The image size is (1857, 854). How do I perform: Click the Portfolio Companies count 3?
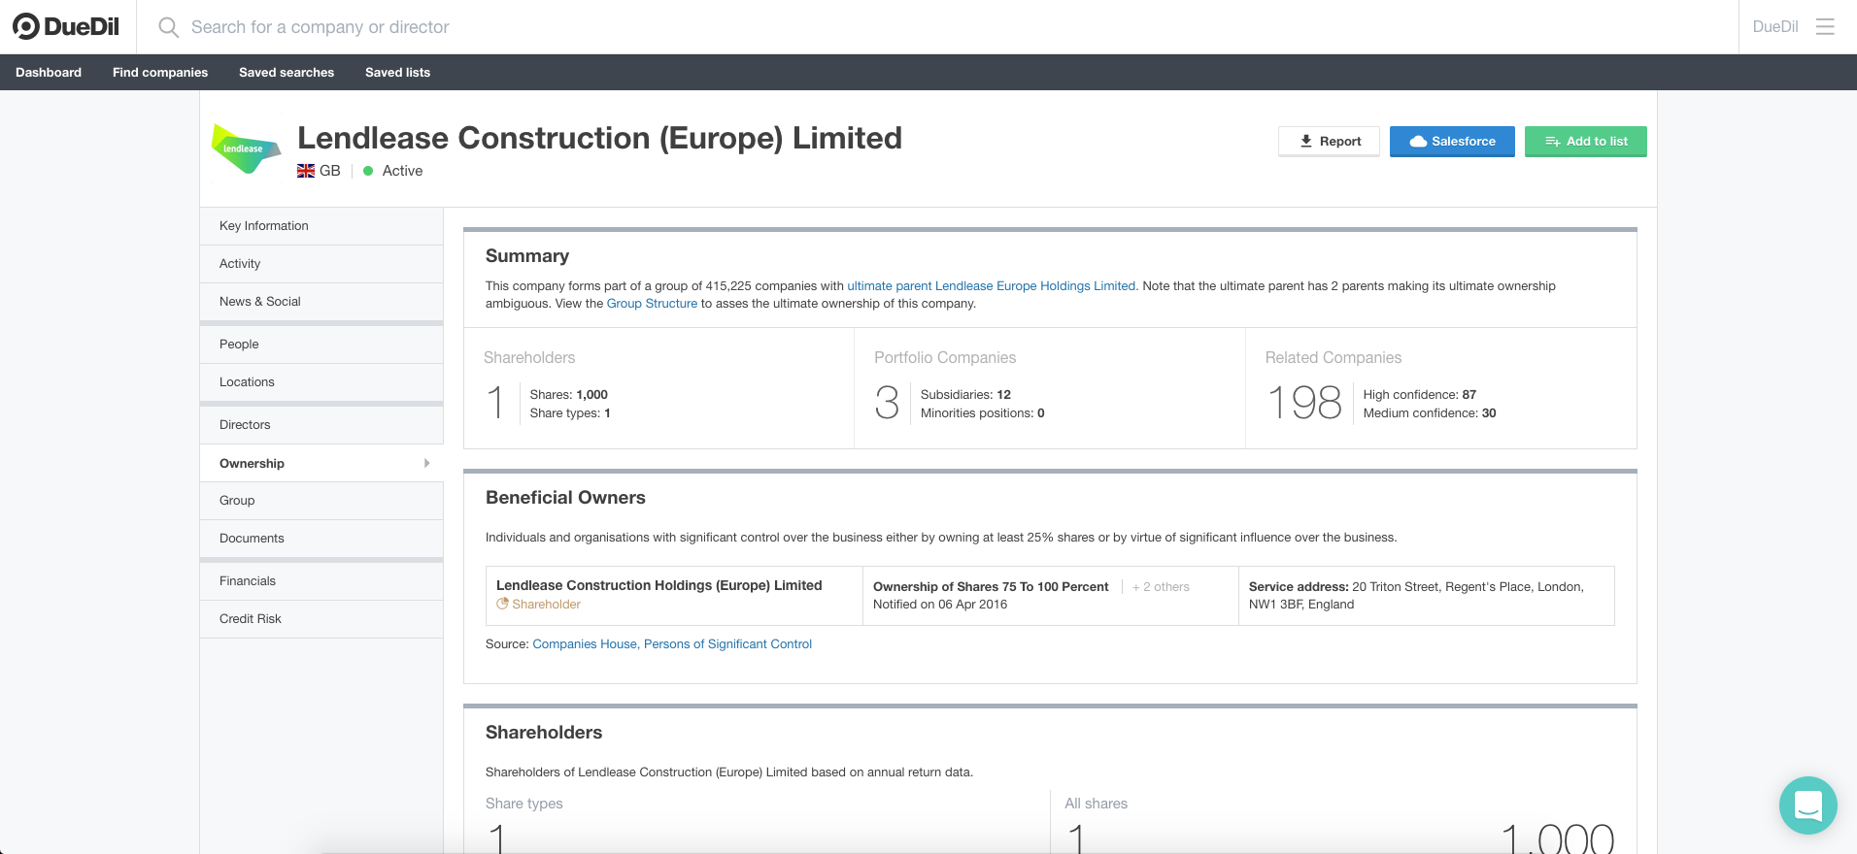click(x=887, y=403)
